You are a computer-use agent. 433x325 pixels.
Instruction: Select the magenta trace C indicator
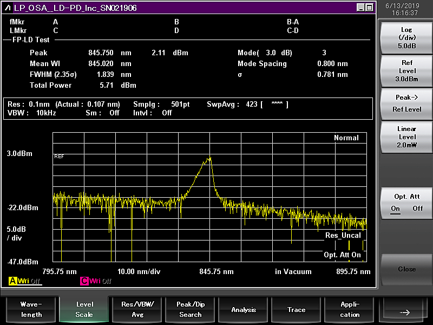click(x=84, y=281)
